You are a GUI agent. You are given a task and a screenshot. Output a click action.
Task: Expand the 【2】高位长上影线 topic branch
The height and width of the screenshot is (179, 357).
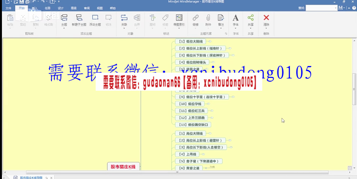(230, 141)
